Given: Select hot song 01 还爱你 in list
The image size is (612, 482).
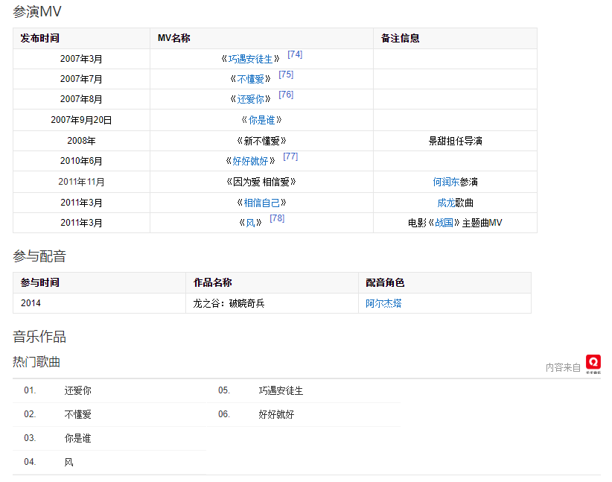Looking at the screenshot, I should tap(78, 390).
